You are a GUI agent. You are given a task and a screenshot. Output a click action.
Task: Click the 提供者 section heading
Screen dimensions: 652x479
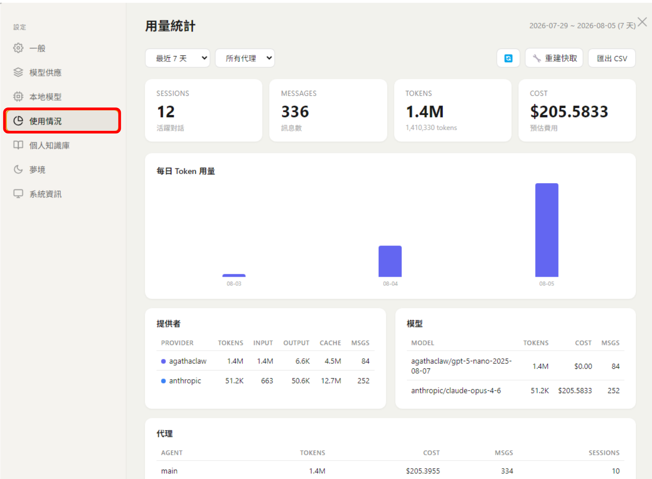pos(168,324)
